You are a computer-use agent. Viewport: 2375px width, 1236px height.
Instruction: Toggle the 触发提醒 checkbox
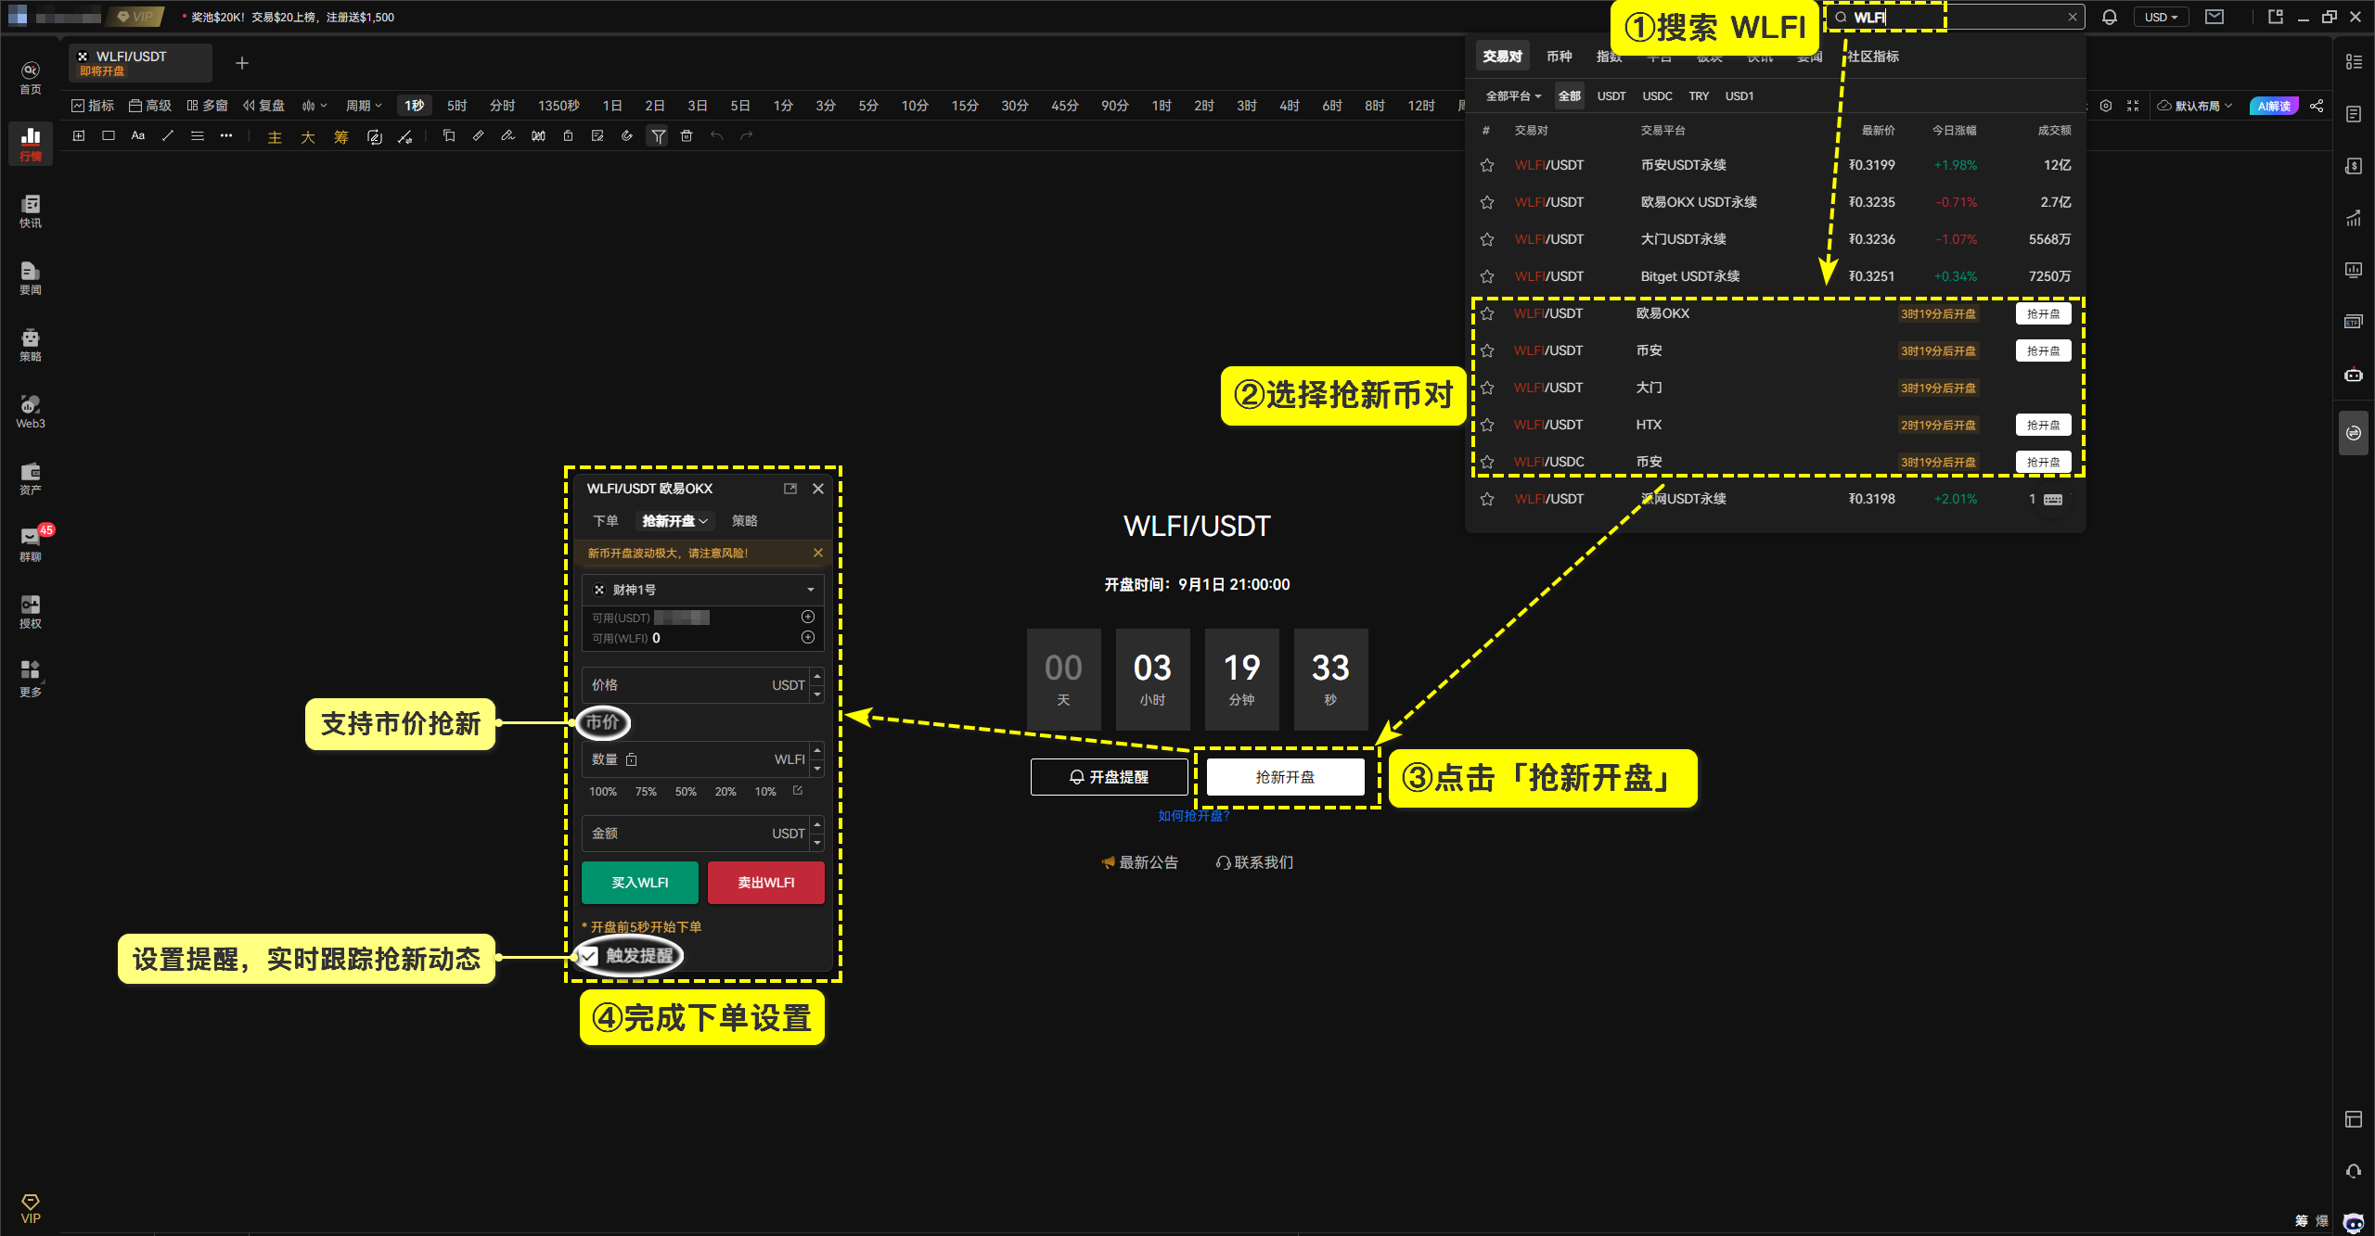[x=590, y=955]
